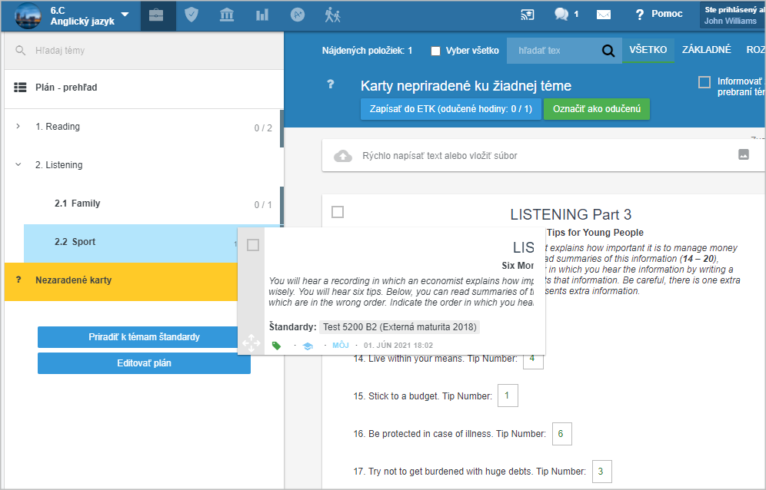Click the class avatar picture
Image resolution: width=766 pixels, height=490 pixels.
[x=28, y=15]
